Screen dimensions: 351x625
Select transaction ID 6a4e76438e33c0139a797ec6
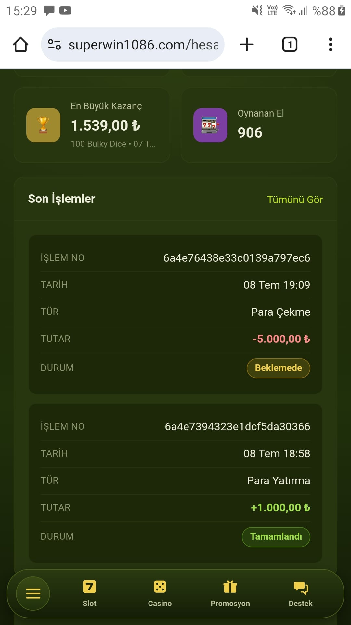coord(237,258)
